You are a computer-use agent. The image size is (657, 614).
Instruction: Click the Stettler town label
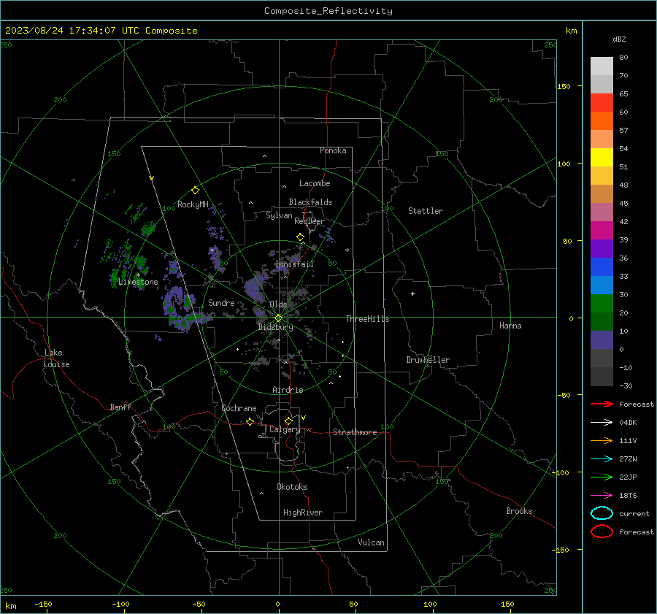(x=426, y=211)
